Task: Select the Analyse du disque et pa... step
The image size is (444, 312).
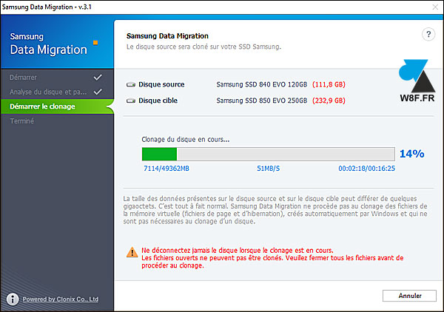Action: pyautogui.click(x=57, y=92)
